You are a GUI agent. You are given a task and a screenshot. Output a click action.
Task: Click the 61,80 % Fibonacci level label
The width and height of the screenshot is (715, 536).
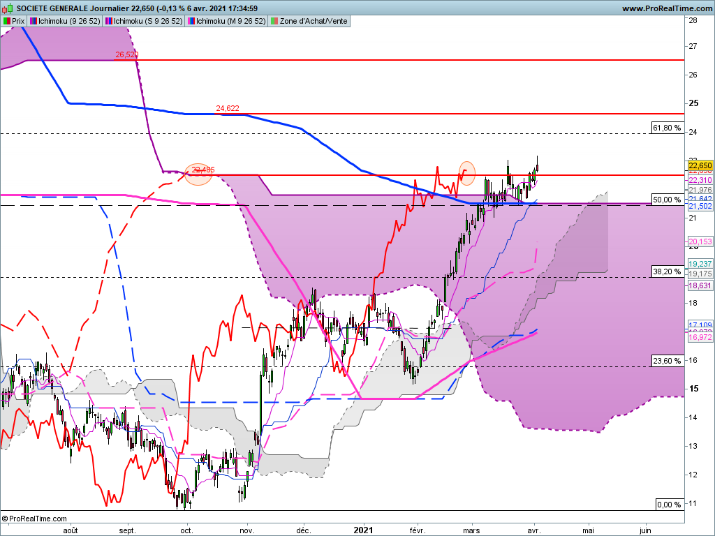click(667, 128)
